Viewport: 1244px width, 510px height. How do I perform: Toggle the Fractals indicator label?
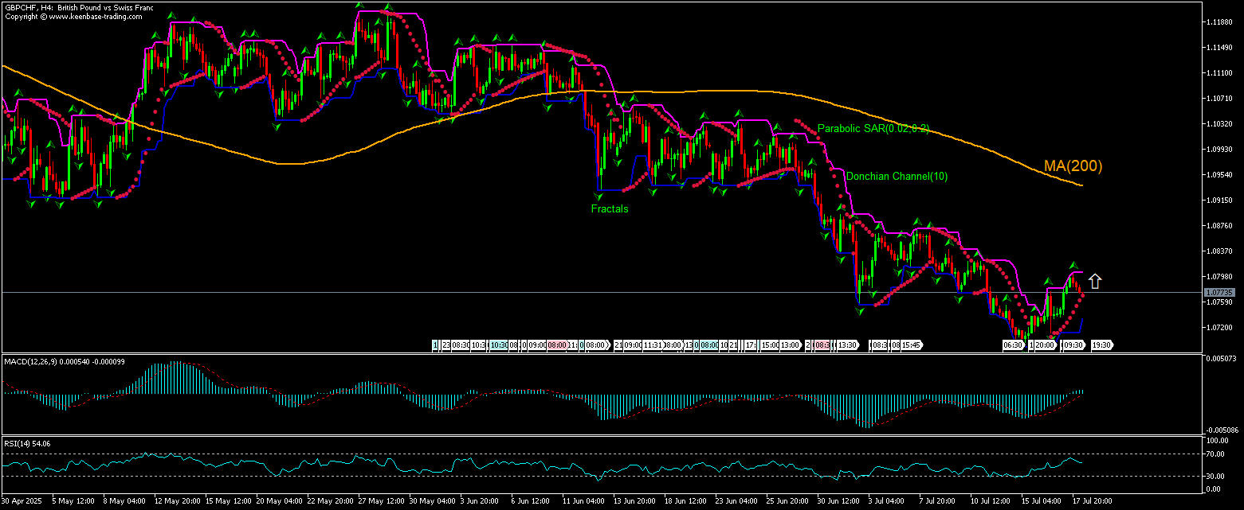click(x=610, y=208)
